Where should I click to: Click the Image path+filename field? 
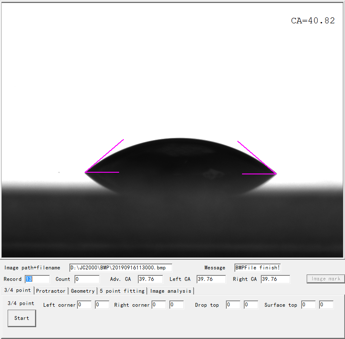click(121, 268)
